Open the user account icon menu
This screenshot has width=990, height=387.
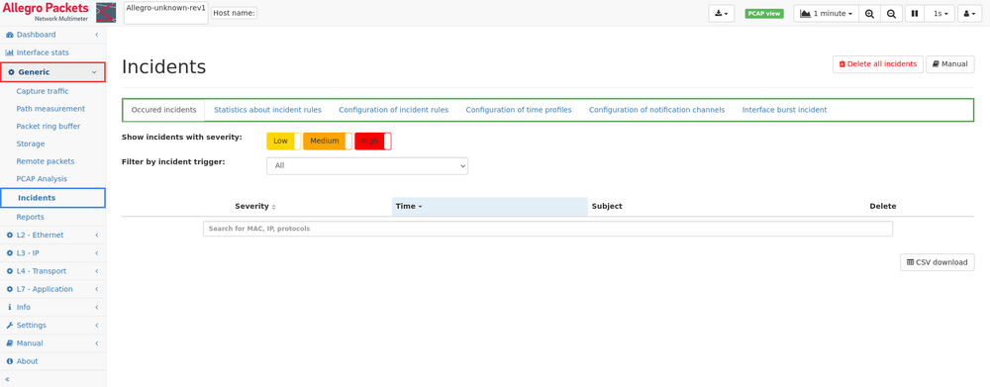coord(969,13)
